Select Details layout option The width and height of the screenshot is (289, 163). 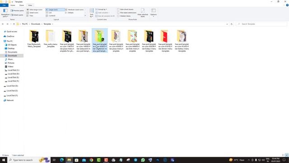coord(69,13)
